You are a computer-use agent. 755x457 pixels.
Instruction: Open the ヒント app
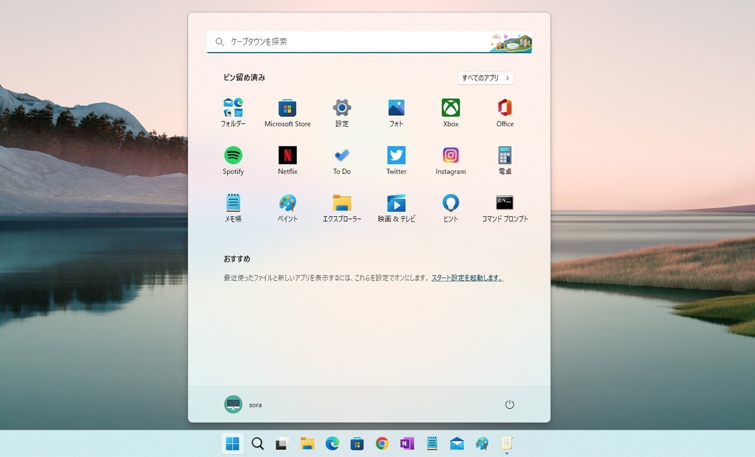[451, 208]
